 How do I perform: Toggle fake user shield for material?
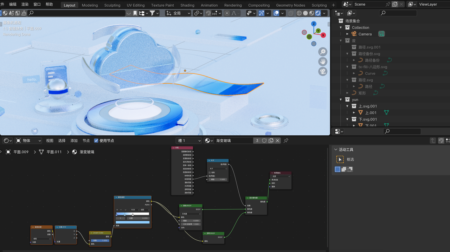click(x=264, y=141)
